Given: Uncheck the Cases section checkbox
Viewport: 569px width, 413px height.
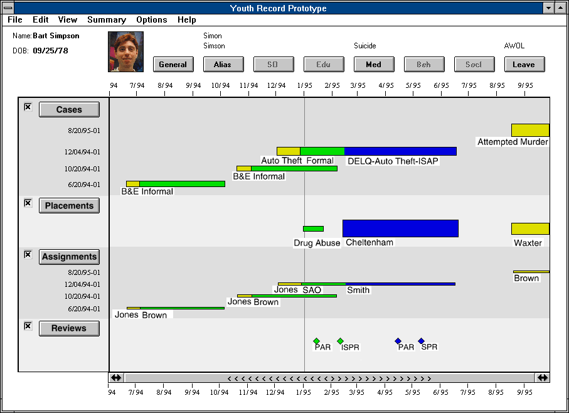Looking at the screenshot, I should (28, 107).
